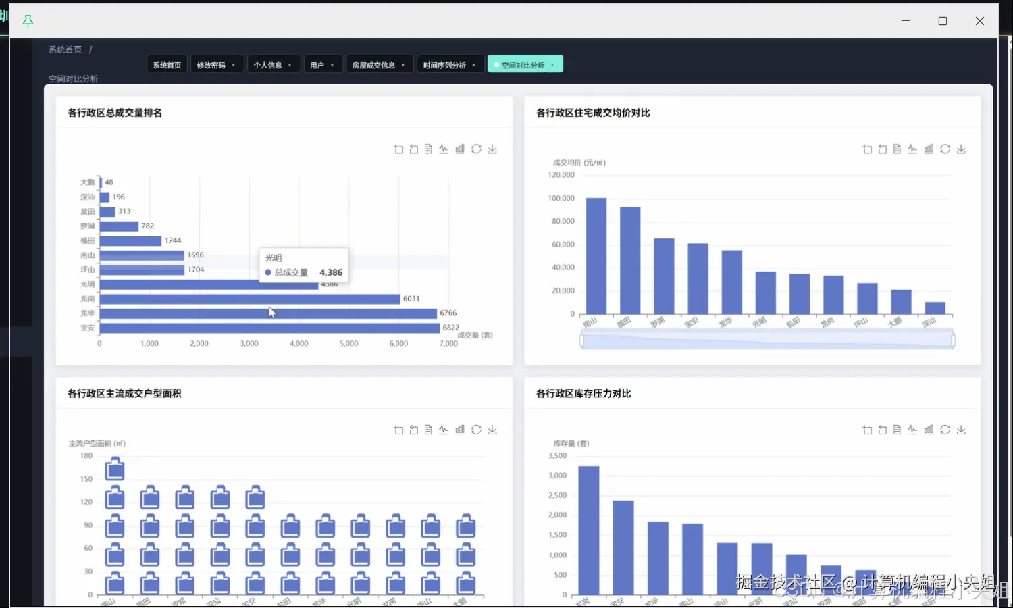
Task: Close the 空间对比分析 tab
Action: pyautogui.click(x=552, y=66)
